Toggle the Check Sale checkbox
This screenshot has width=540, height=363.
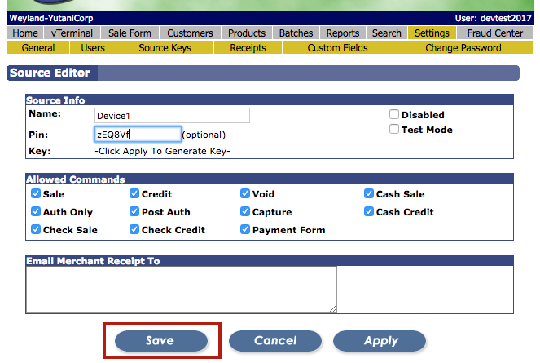36,230
